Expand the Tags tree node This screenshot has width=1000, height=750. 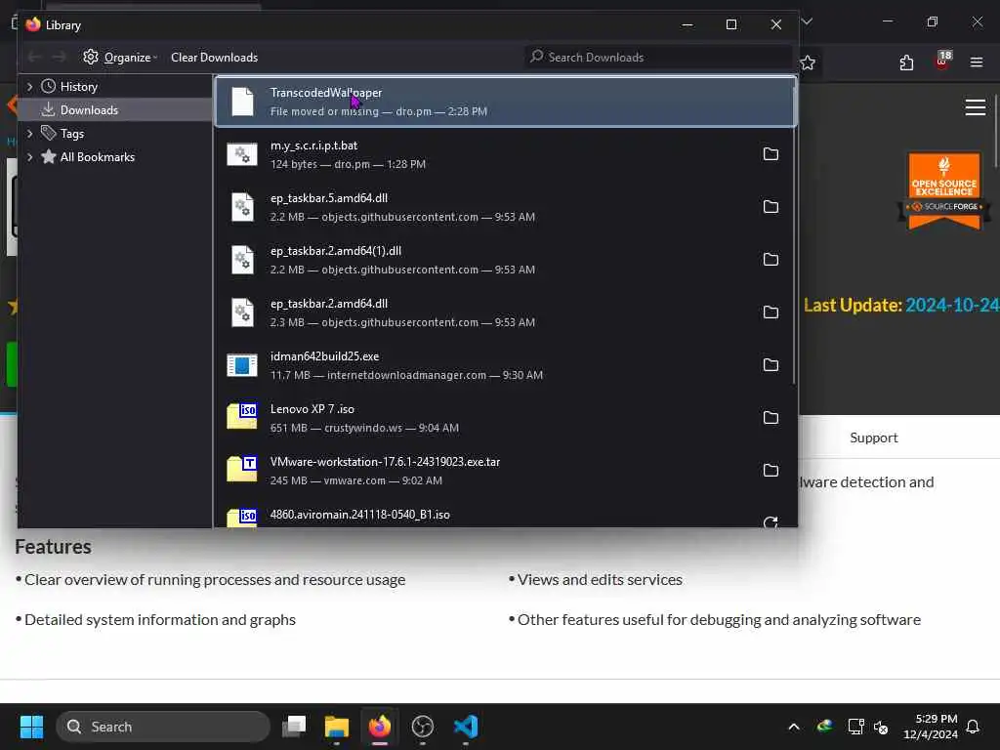(x=30, y=134)
